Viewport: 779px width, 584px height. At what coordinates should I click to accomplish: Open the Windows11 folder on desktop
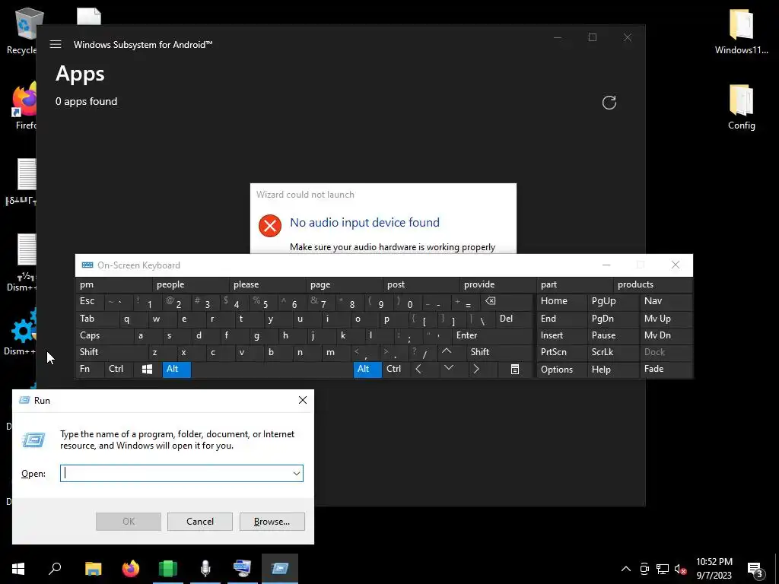click(x=741, y=30)
